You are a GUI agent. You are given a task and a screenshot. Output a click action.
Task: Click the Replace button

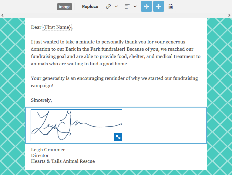click(90, 6)
